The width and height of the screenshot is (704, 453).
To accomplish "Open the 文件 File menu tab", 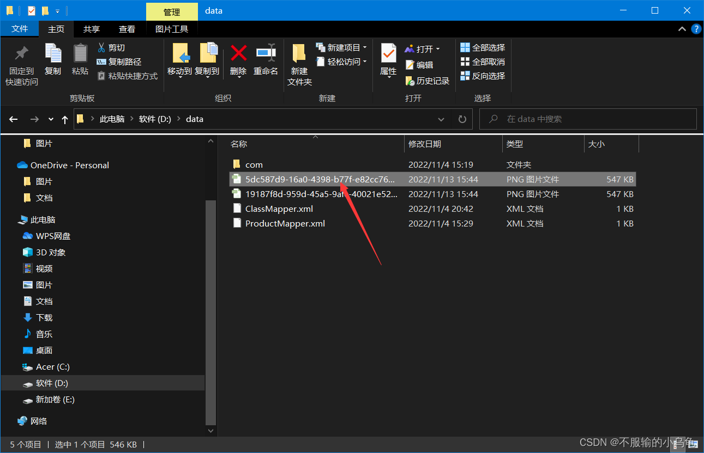I will [20, 29].
